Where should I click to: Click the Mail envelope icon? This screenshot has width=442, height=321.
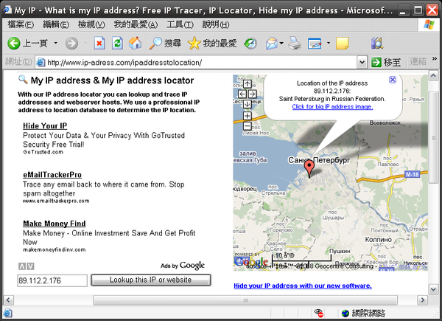pyautogui.click(x=271, y=44)
